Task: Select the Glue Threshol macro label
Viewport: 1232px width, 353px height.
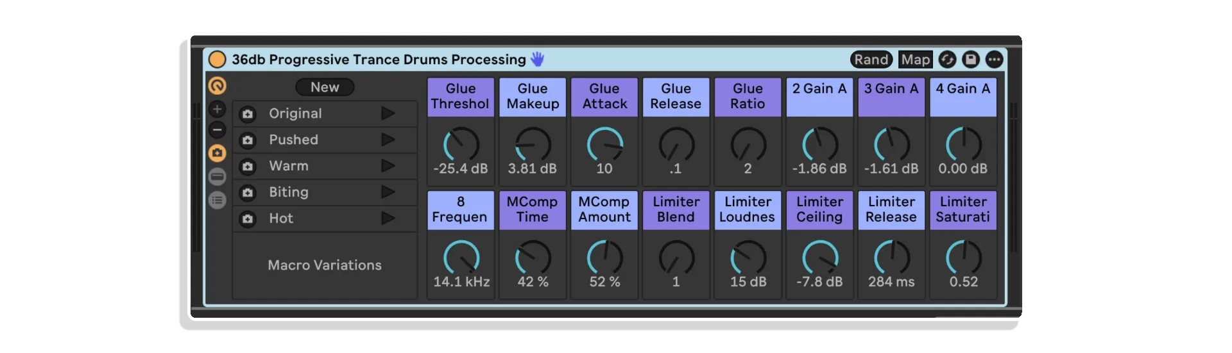Action: click(461, 97)
